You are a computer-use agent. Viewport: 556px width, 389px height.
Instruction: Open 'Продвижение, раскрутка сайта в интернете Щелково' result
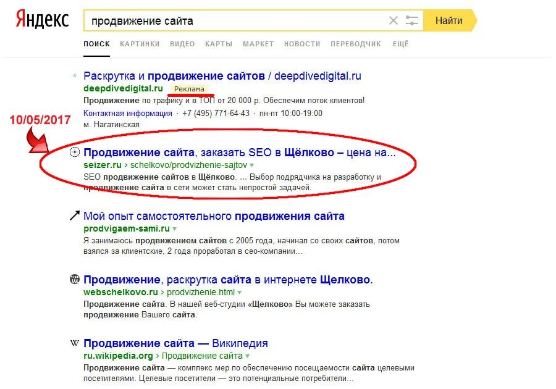point(228,280)
